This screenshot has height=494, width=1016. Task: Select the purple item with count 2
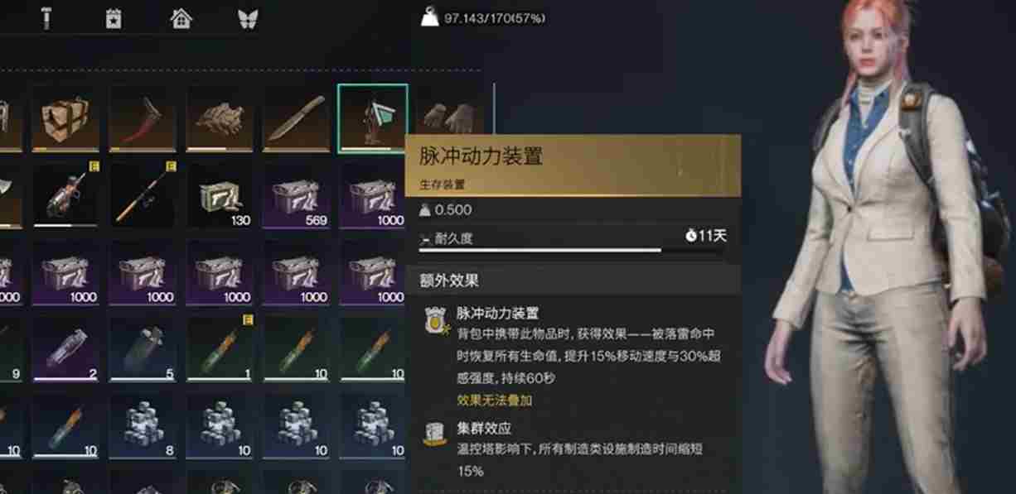(x=65, y=348)
